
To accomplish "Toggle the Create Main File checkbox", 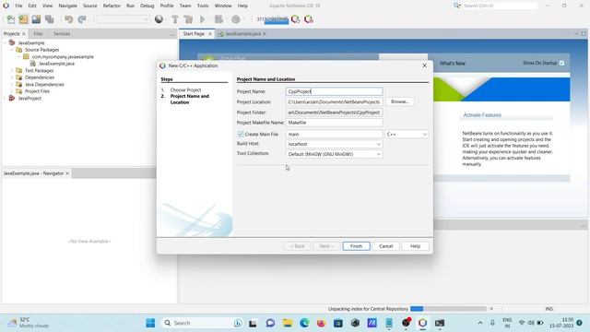I will point(241,134).
